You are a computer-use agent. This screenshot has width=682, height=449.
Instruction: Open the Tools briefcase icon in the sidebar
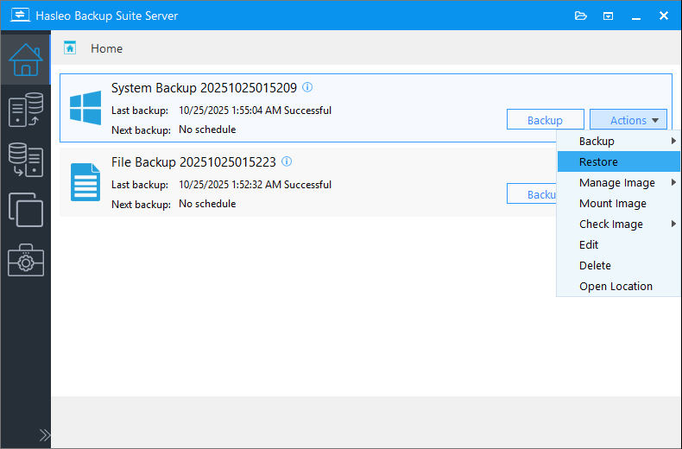tap(26, 260)
